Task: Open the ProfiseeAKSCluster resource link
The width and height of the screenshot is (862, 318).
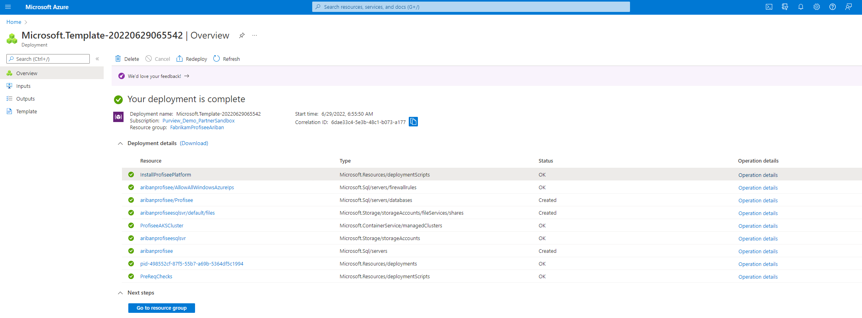Action: (162, 225)
